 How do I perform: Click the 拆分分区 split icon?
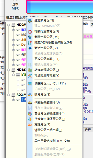(30, 95)
